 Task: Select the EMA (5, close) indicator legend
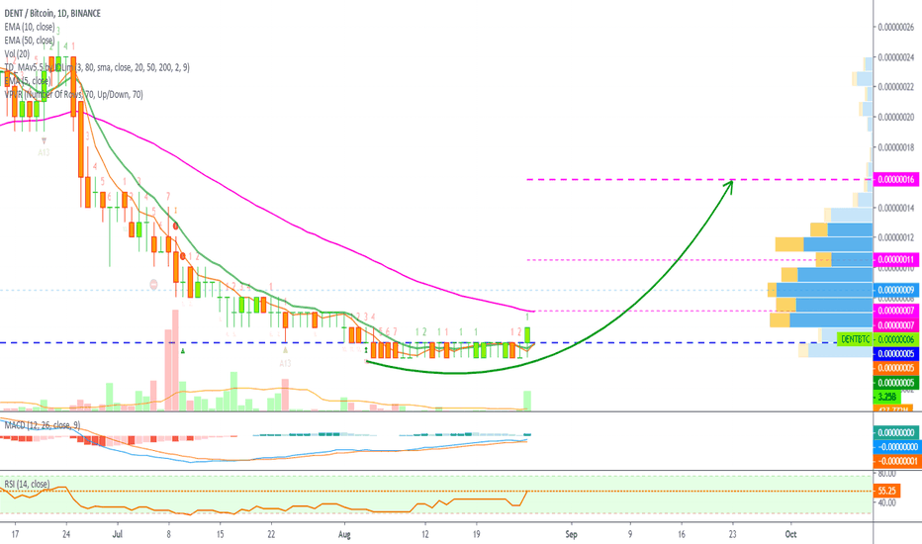[x=28, y=80]
